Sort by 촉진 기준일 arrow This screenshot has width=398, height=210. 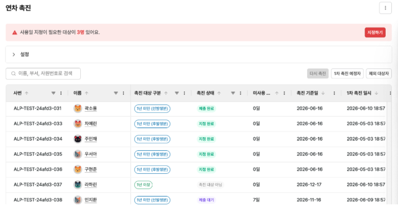[323, 93]
